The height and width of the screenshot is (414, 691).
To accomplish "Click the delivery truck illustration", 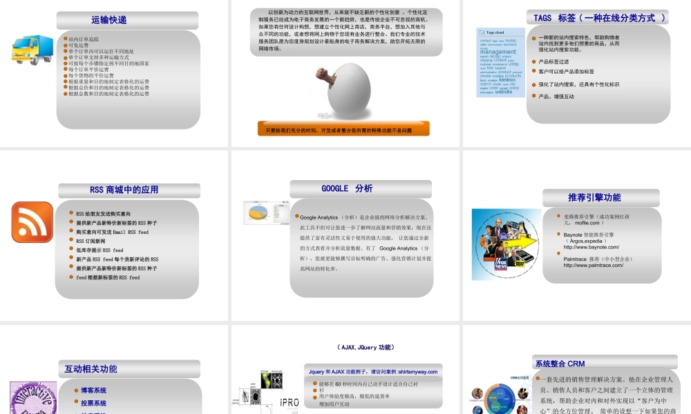I will [x=32, y=50].
